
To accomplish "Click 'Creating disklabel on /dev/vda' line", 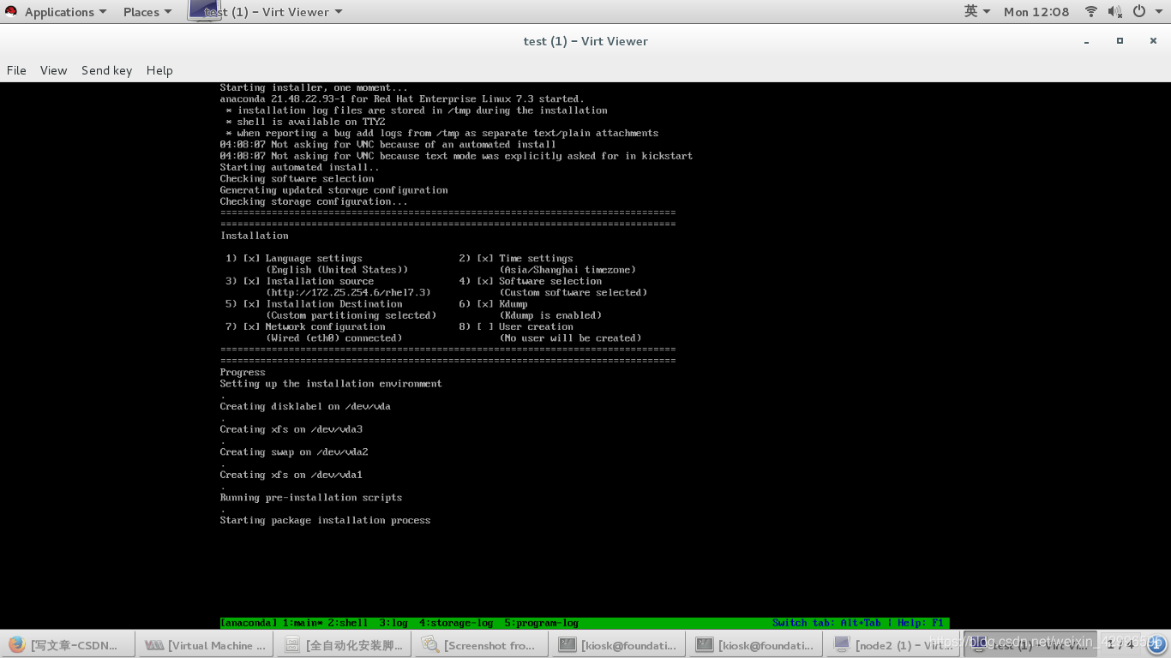I will [x=305, y=406].
